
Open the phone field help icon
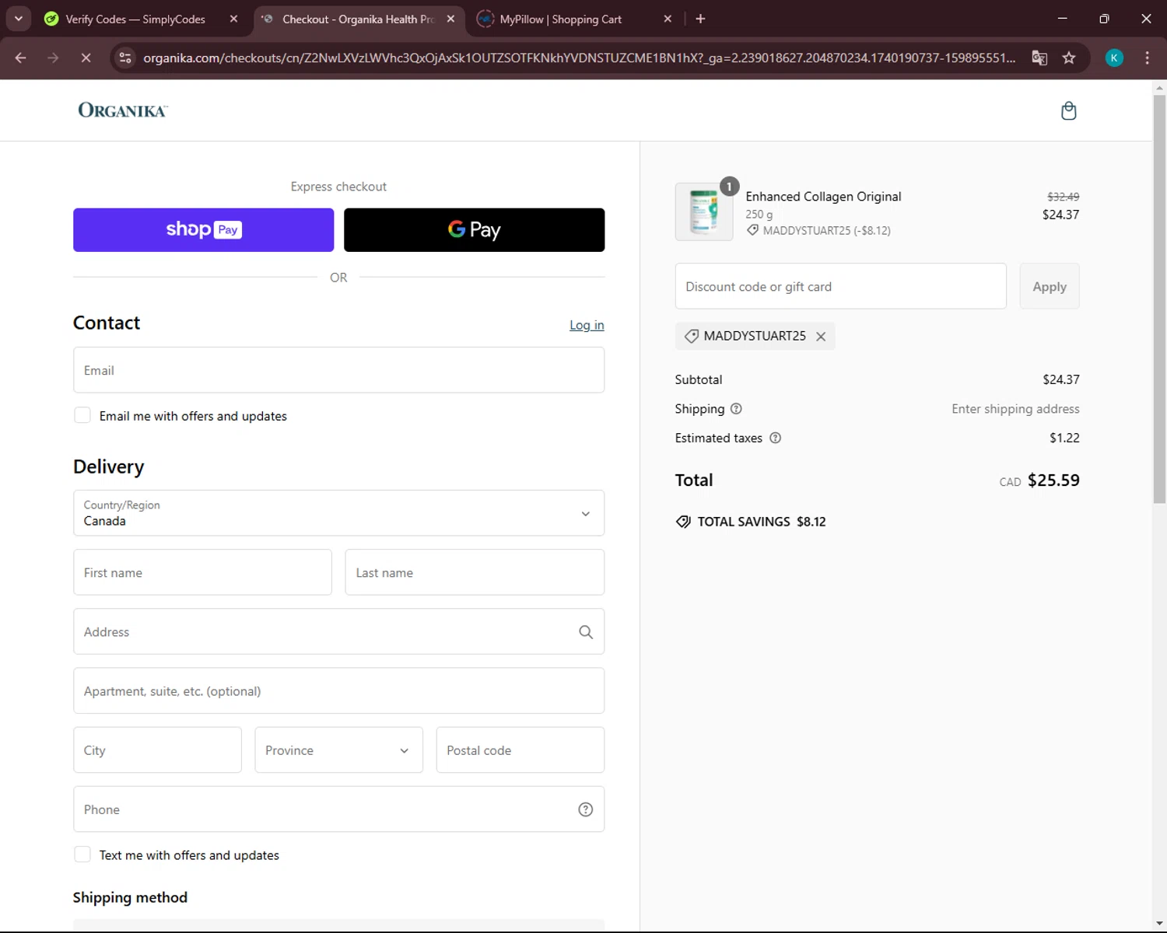click(586, 809)
